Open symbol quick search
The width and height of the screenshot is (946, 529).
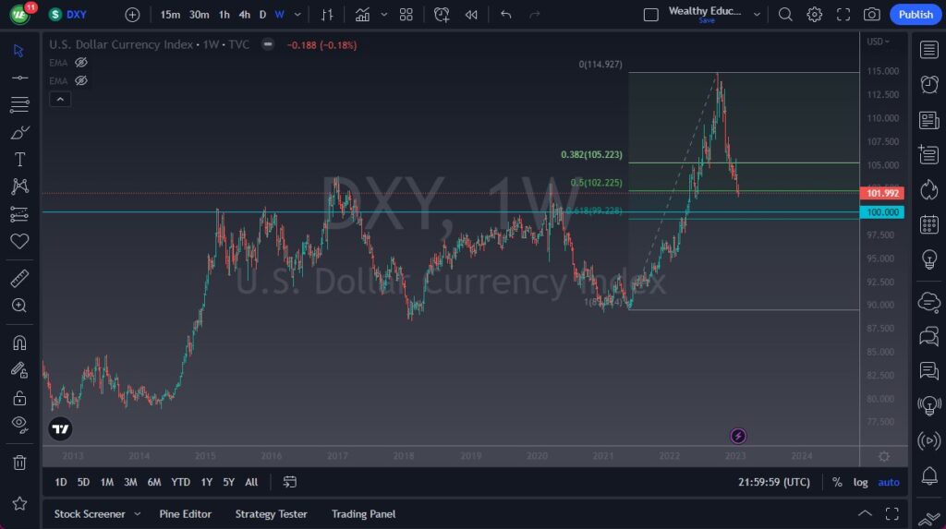click(785, 15)
